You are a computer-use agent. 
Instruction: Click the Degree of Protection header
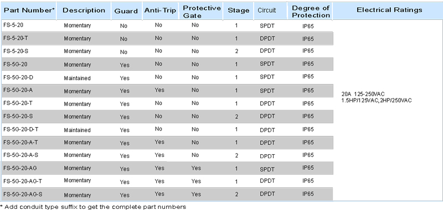311,12
